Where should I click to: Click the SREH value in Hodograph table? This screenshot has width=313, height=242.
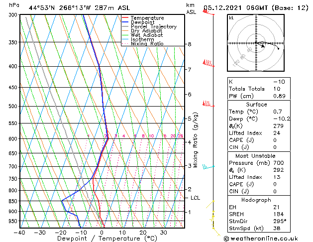[x=279, y=214]
